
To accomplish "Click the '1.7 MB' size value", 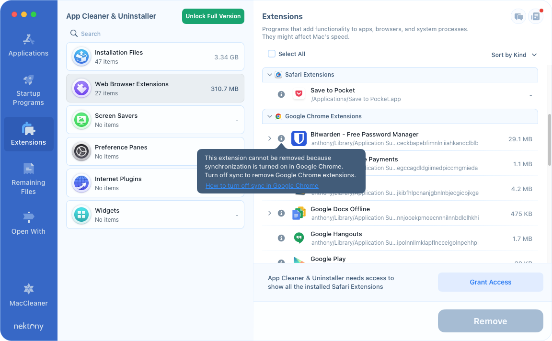I will pos(522,239).
